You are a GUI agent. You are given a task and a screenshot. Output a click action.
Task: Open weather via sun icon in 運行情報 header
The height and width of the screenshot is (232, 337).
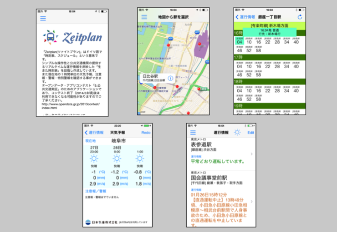[237, 133]
